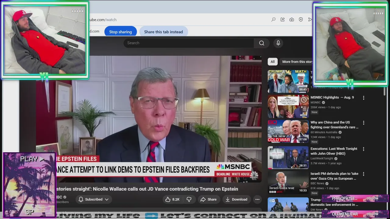Open Executions Last Week Tonight thumbnail
390x219 pixels.
point(288,158)
